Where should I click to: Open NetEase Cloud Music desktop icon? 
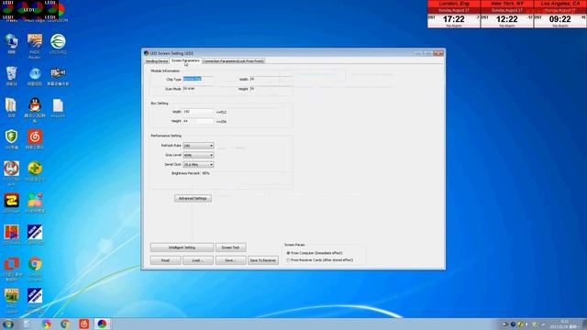click(35, 137)
